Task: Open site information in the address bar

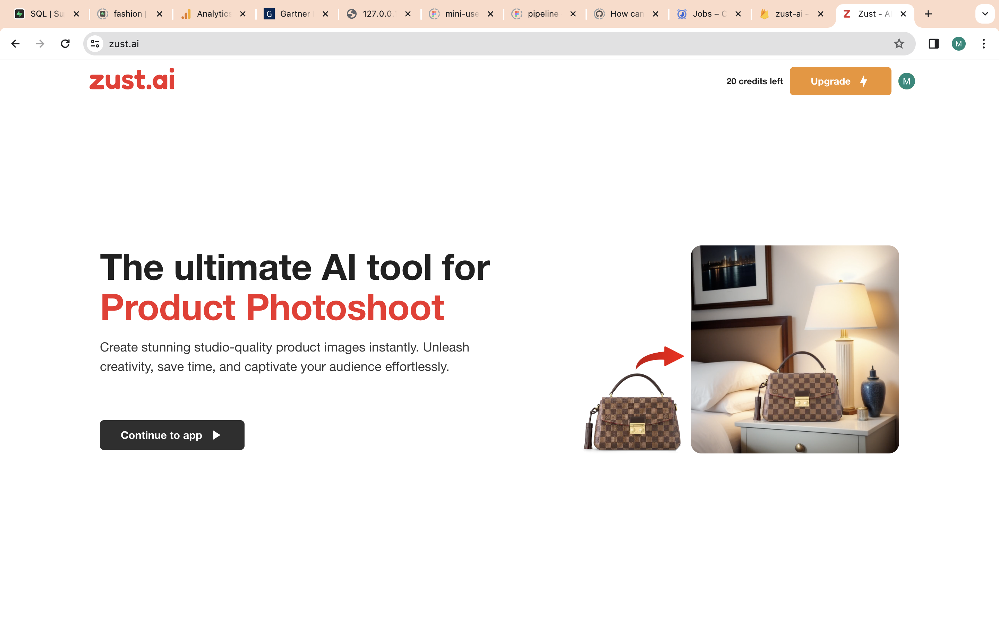Action: tap(95, 43)
